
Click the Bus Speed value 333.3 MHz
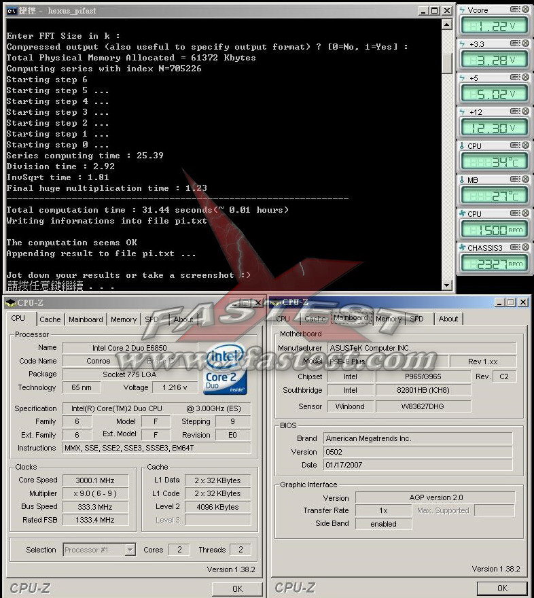95,507
